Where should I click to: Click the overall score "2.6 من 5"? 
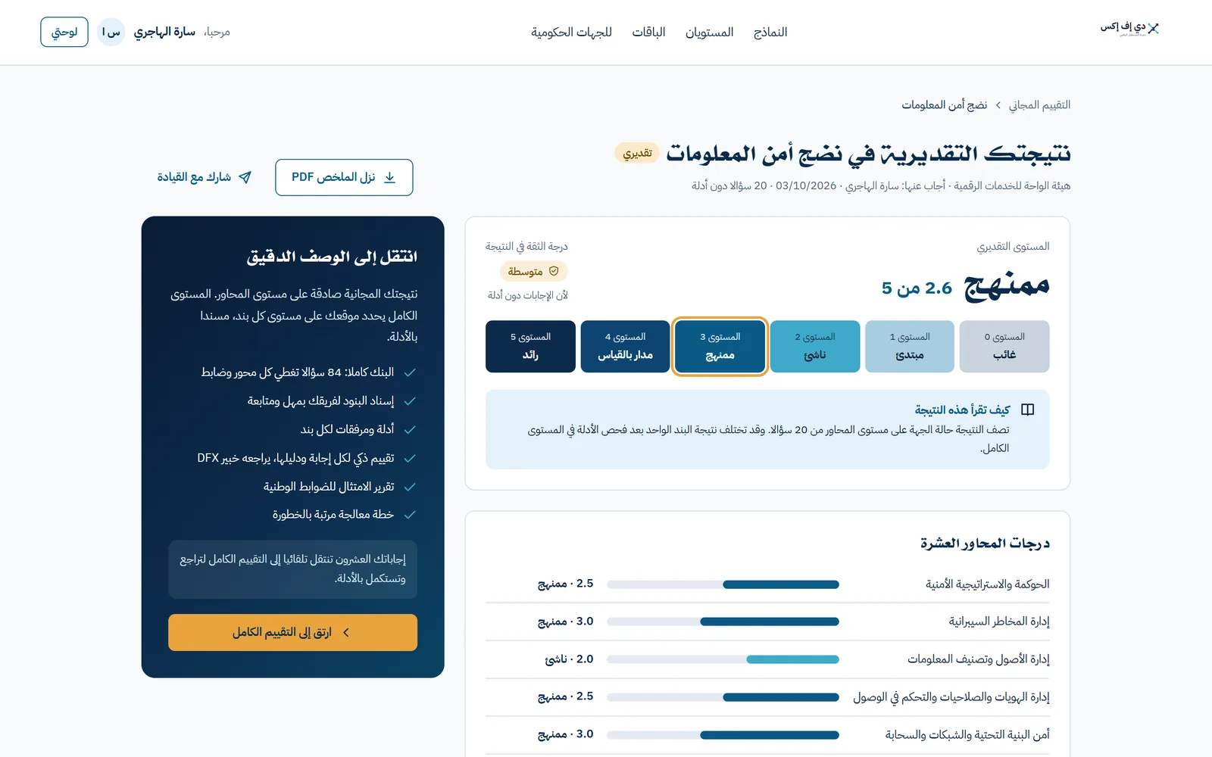pos(917,288)
